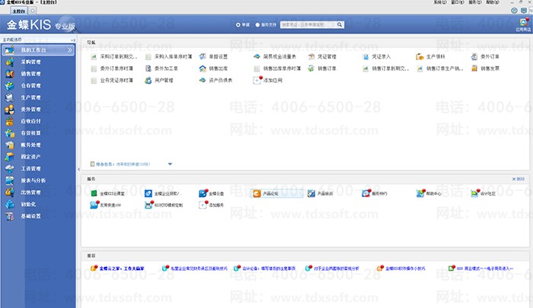533x308 pixels.
Task: Open the 窗口 menu in menu bar
Action: [457, 3]
